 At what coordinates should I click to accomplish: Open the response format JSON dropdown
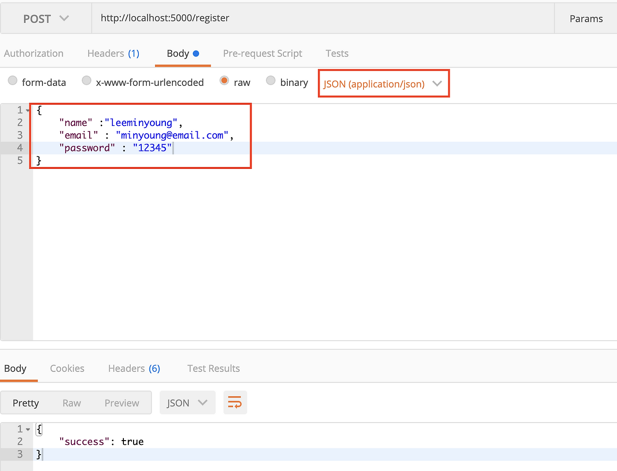tap(187, 402)
